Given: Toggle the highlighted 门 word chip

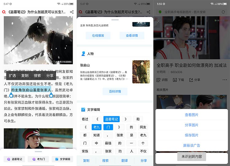Looking at the screenshot, I should tap(108, 127).
